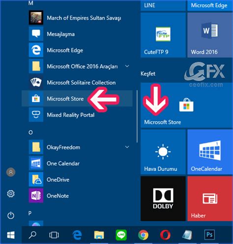Open Settings via the gear icon
The width and height of the screenshot is (233, 244).
(x=11, y=194)
